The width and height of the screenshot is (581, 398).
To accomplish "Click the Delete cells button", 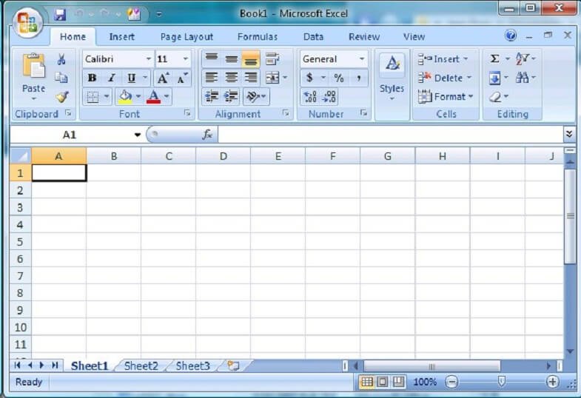I will [x=445, y=78].
